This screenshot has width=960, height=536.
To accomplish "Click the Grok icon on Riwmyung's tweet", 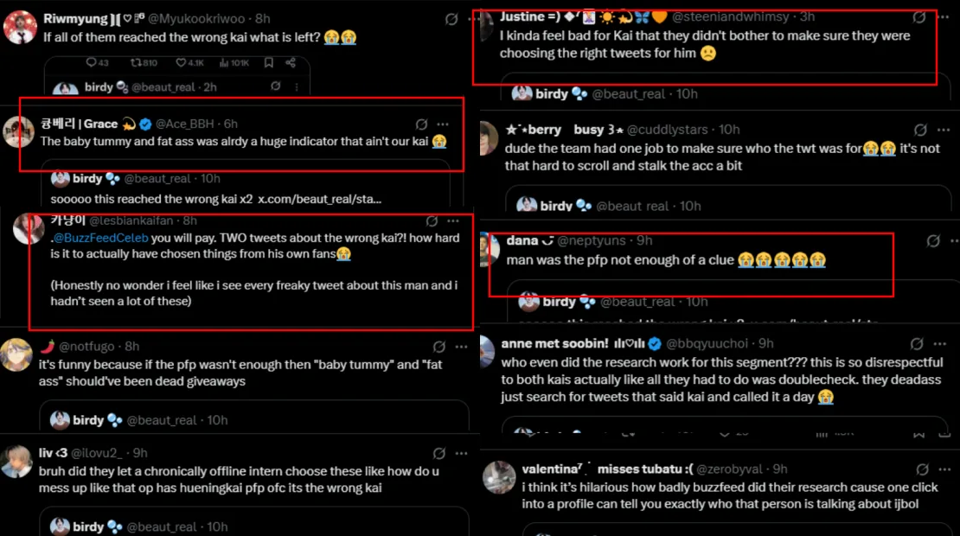I will (x=451, y=18).
